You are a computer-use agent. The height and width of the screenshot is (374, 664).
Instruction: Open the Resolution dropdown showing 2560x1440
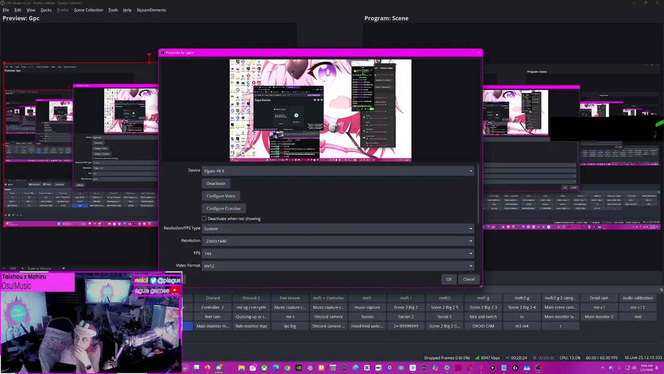click(x=338, y=241)
